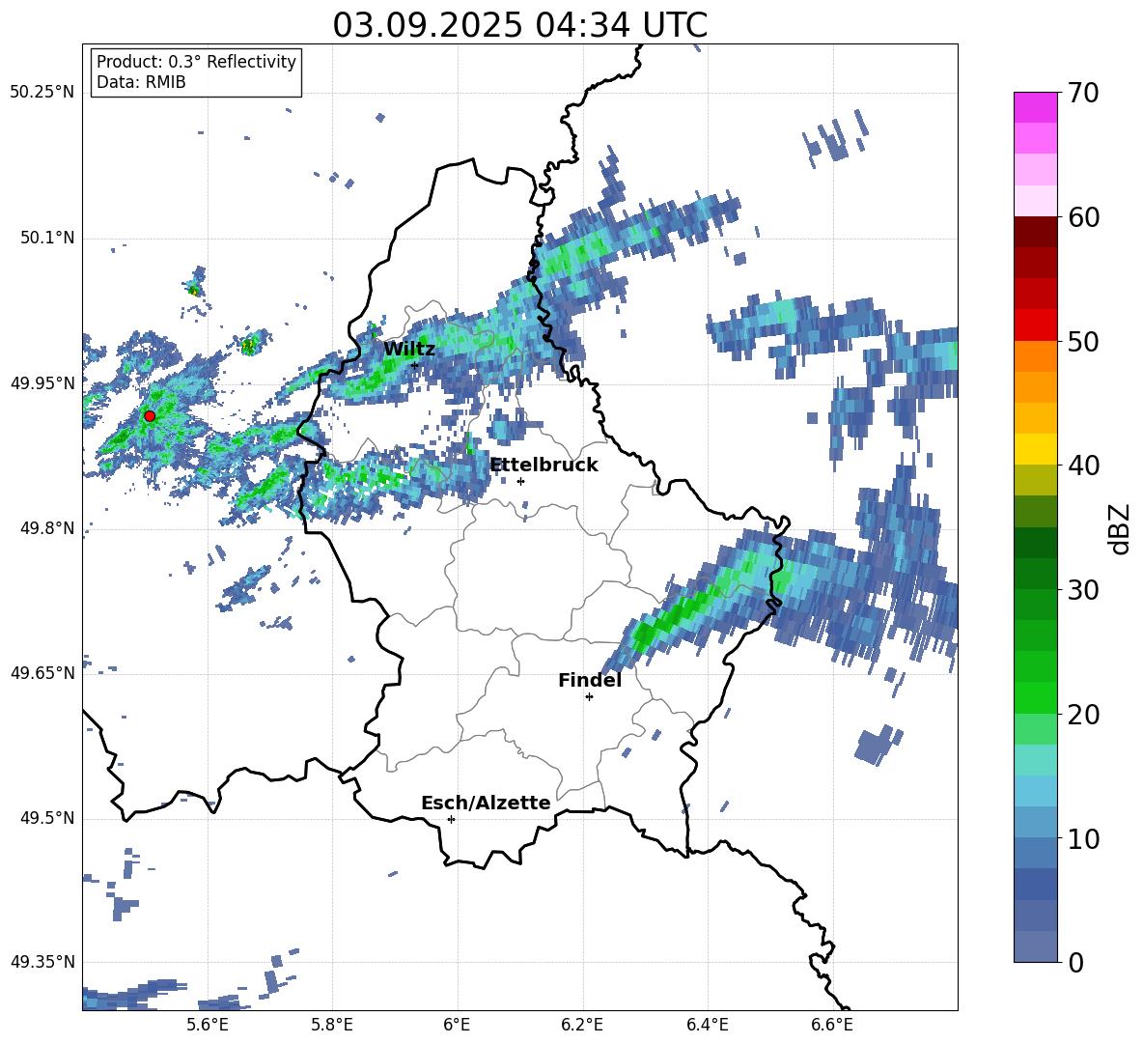
Task: Click the Esch/Alzette location cross marker
Action: [x=451, y=819]
